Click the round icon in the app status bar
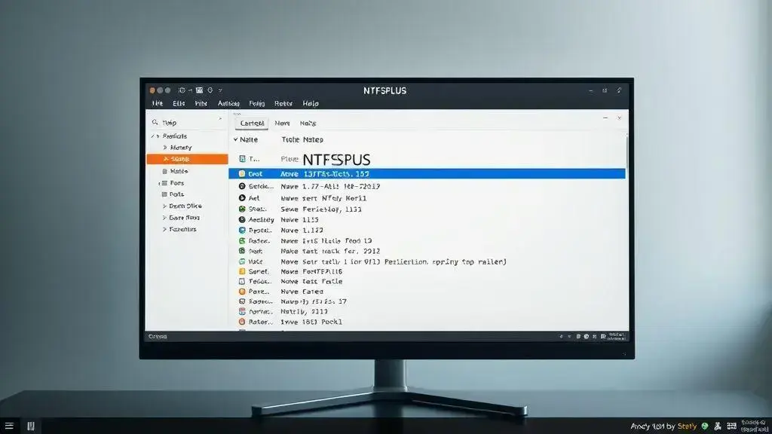This screenshot has width=772, height=434. click(x=587, y=337)
